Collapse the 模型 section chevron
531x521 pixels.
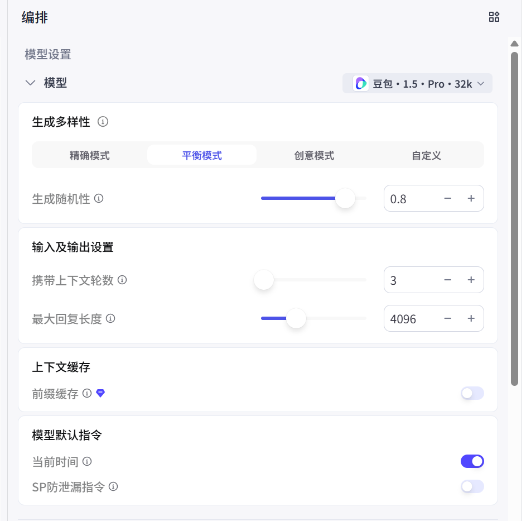pos(31,83)
